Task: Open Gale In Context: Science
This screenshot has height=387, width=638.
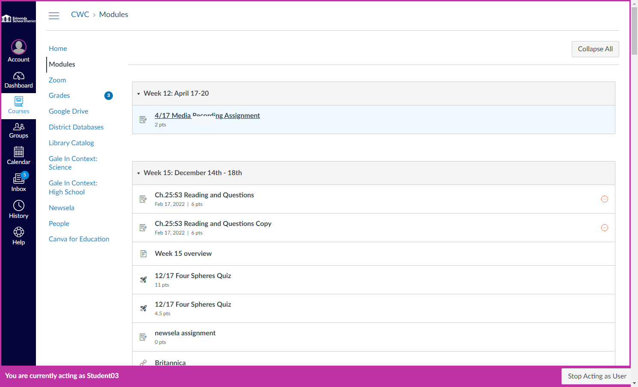Action: [73, 163]
